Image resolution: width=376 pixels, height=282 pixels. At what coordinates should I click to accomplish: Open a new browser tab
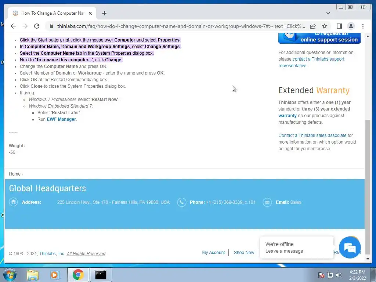pos(104,14)
